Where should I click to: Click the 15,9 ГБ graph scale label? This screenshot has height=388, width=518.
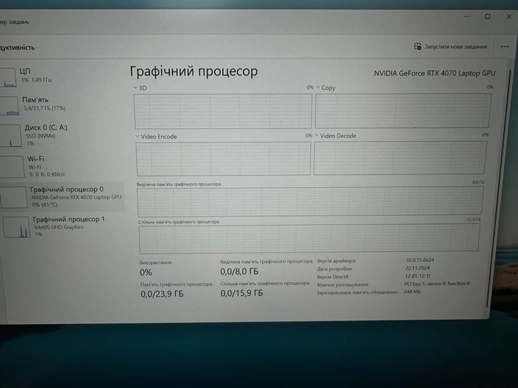coord(473,220)
